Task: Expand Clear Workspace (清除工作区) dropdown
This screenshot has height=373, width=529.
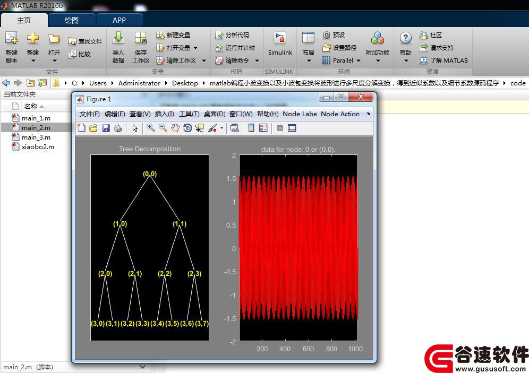Action: pos(204,60)
